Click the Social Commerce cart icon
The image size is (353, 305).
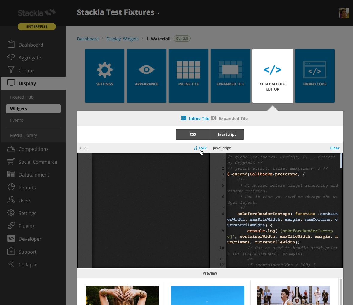[x=11, y=162]
